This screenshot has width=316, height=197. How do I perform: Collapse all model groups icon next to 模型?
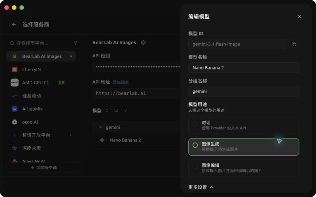(x=107, y=111)
